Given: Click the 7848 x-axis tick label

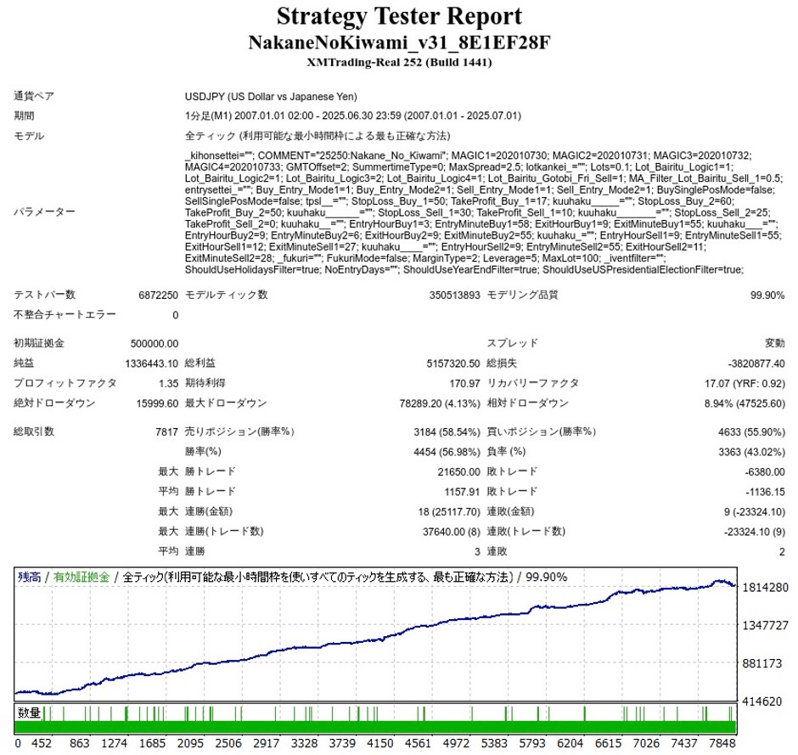Looking at the screenshot, I should 722,743.
